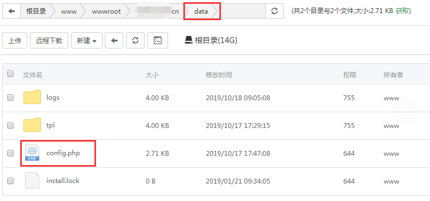430x201 pixels.
Task: Refresh the path using the path bar refresh icon
Action: [274, 11]
